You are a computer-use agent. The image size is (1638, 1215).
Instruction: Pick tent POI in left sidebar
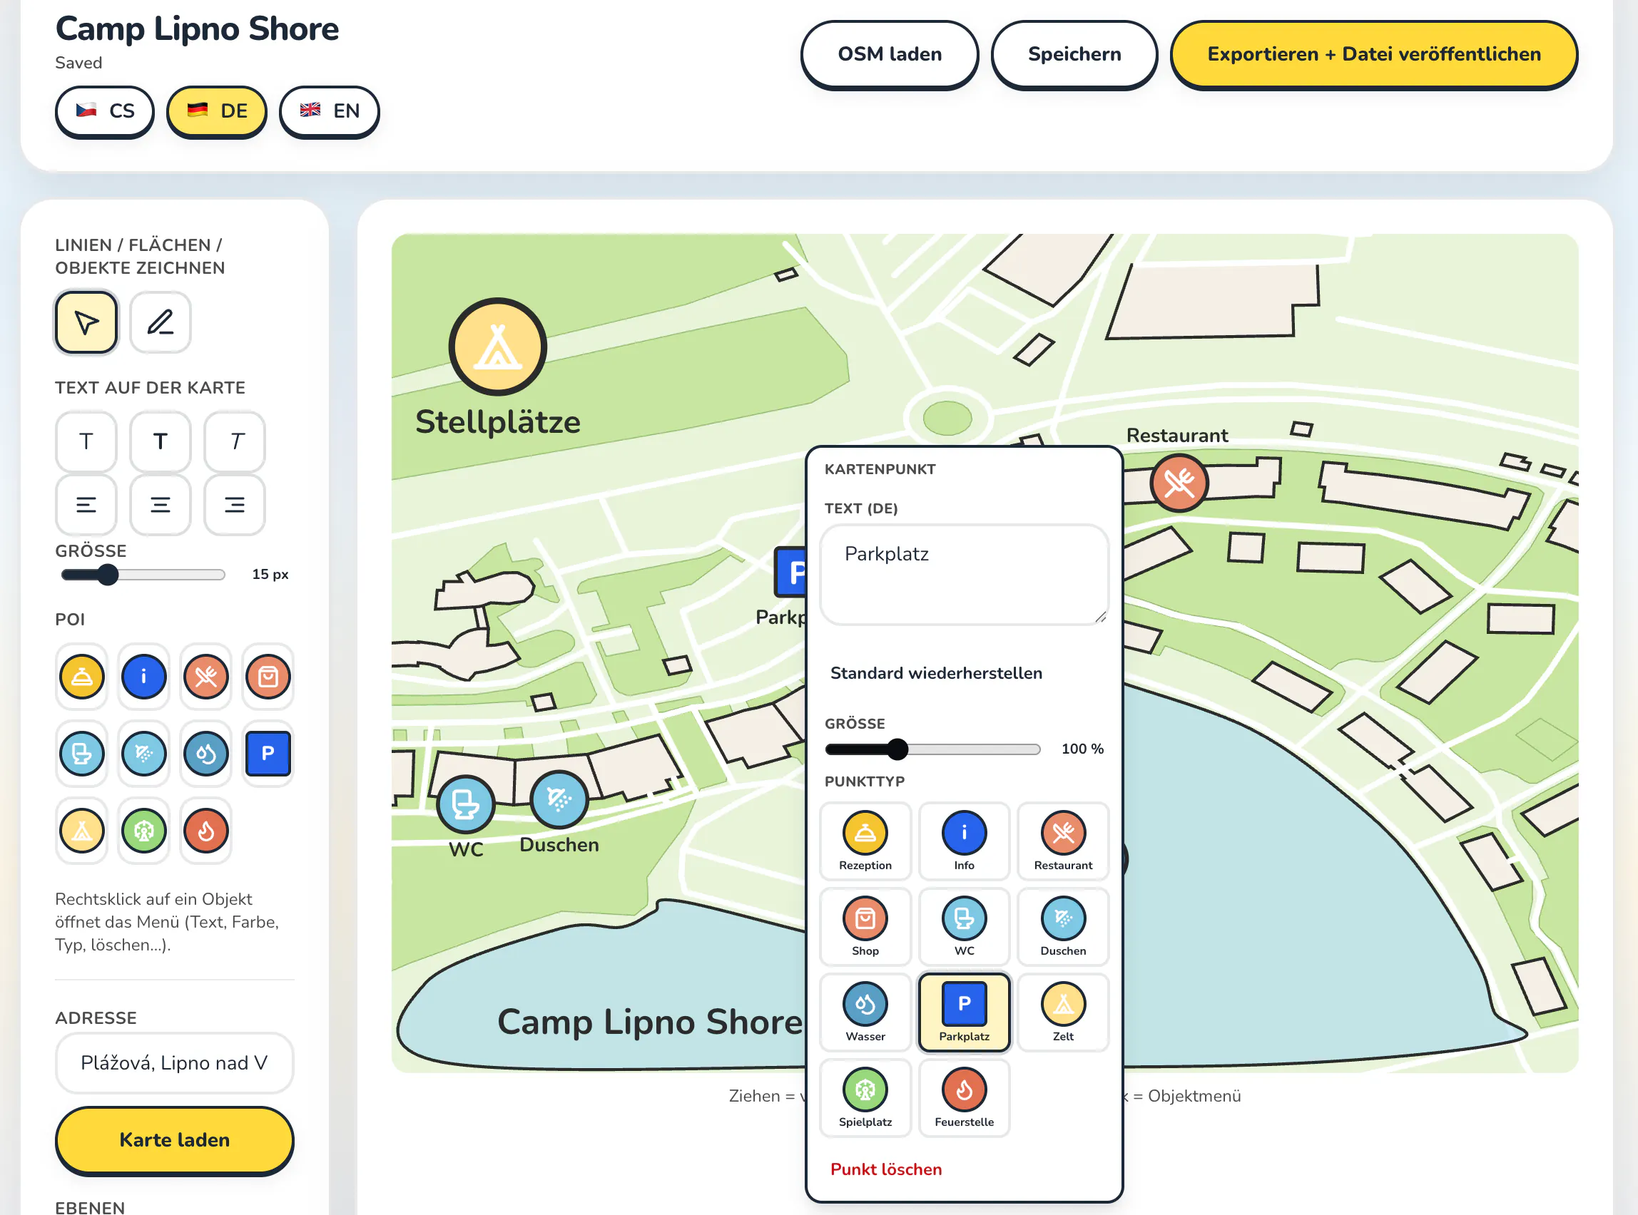tap(81, 831)
